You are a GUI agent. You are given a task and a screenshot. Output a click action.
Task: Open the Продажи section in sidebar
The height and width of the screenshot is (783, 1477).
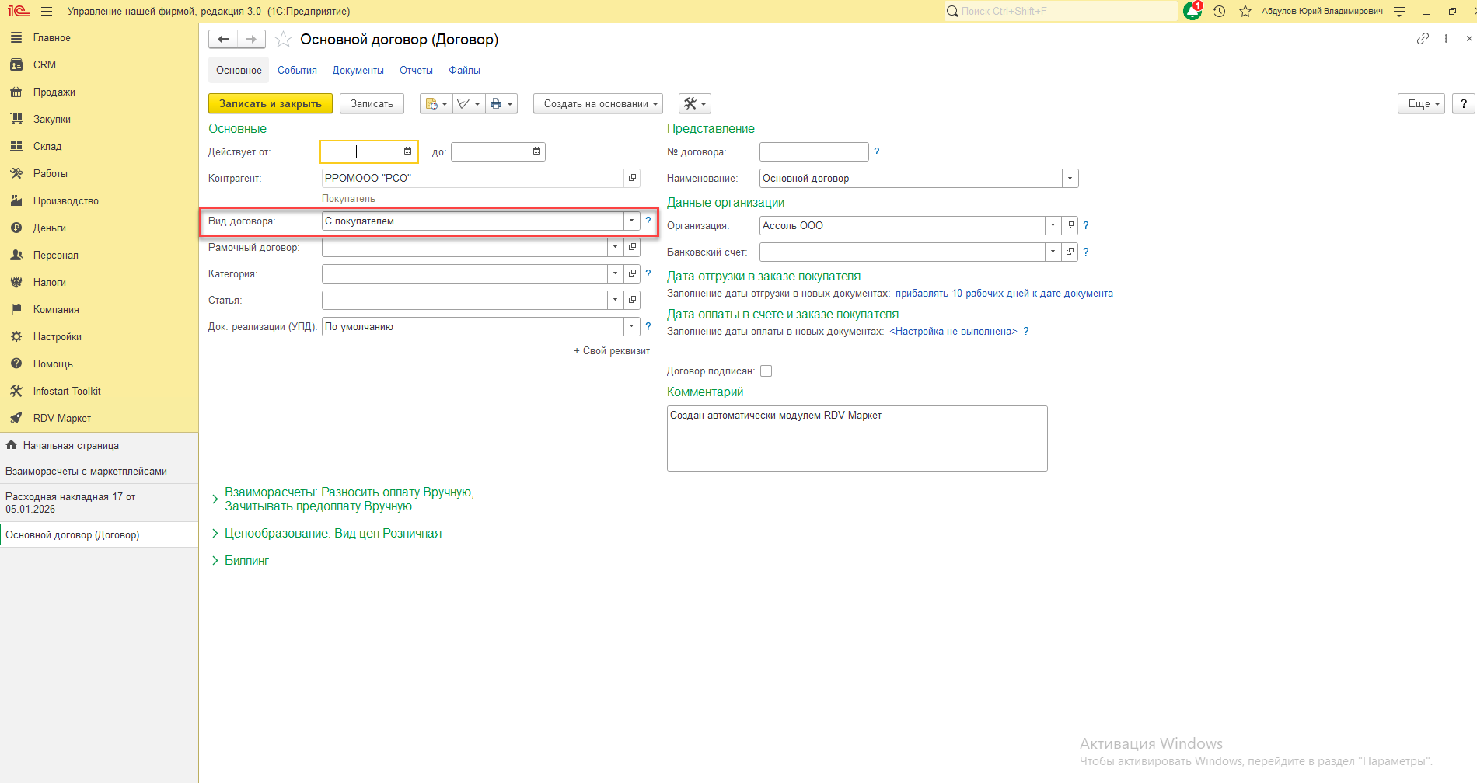pos(54,92)
